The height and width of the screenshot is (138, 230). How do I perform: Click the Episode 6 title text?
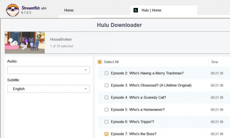pyautogui.click(x=132, y=122)
